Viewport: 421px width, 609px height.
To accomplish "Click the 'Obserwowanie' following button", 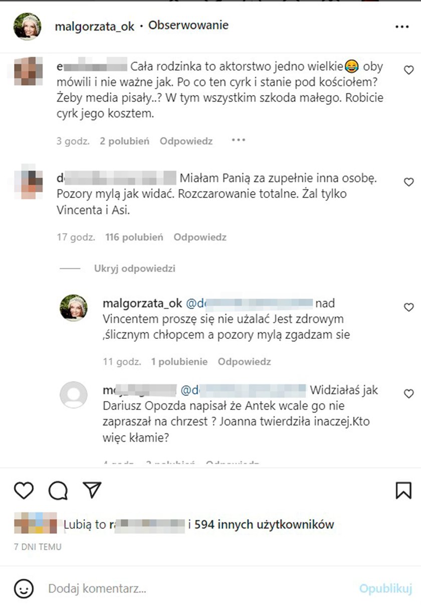I will [188, 25].
